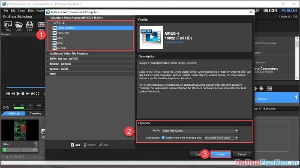Select the Slide 1 thumbnail
300x168 pixels.
tap(20, 130)
